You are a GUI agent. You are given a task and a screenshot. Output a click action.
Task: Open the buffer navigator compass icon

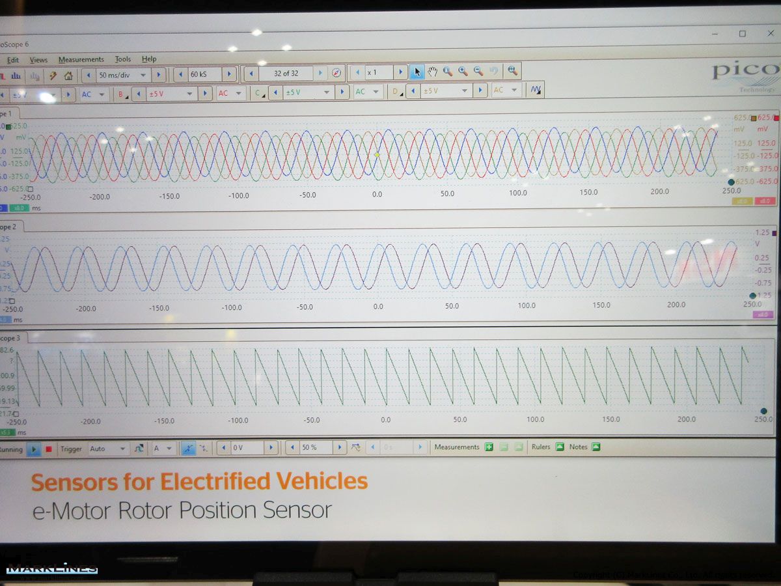pos(336,73)
